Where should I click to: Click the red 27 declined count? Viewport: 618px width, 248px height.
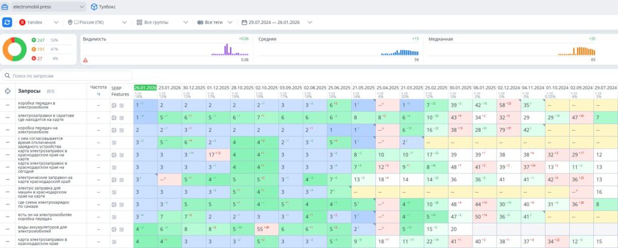[x=39, y=58]
